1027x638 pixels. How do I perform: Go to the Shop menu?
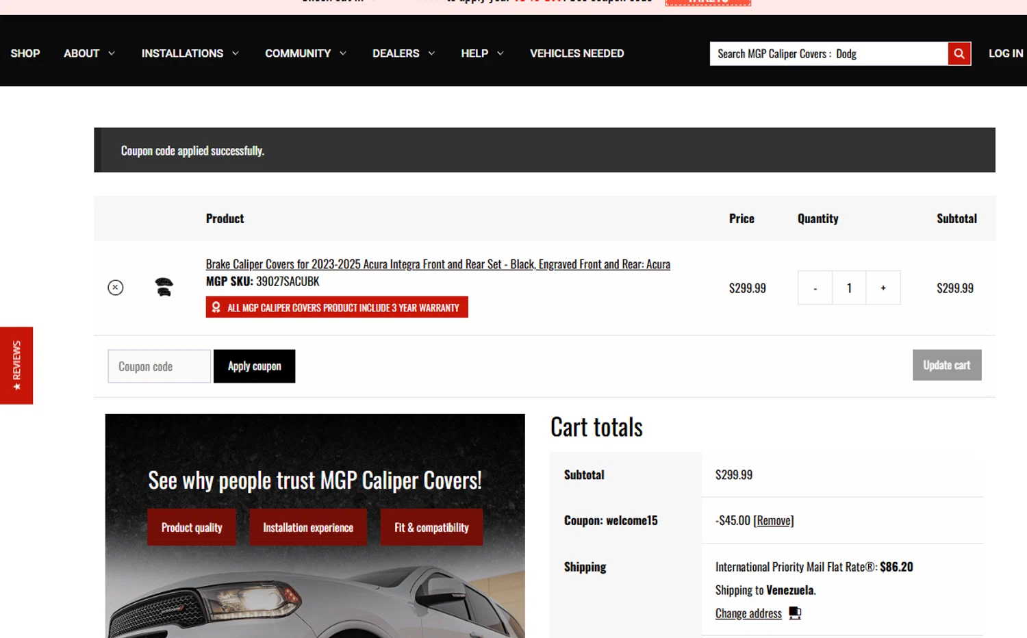click(25, 53)
